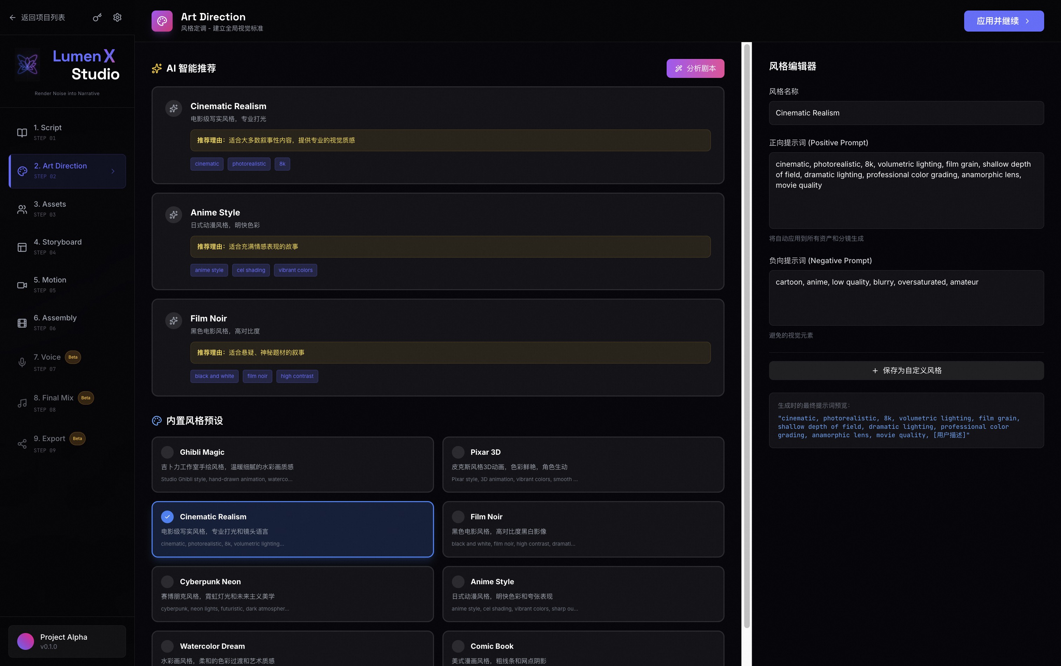Click the Negative Prompt text area
Screen dimensions: 1061x666
pyautogui.click(x=906, y=298)
